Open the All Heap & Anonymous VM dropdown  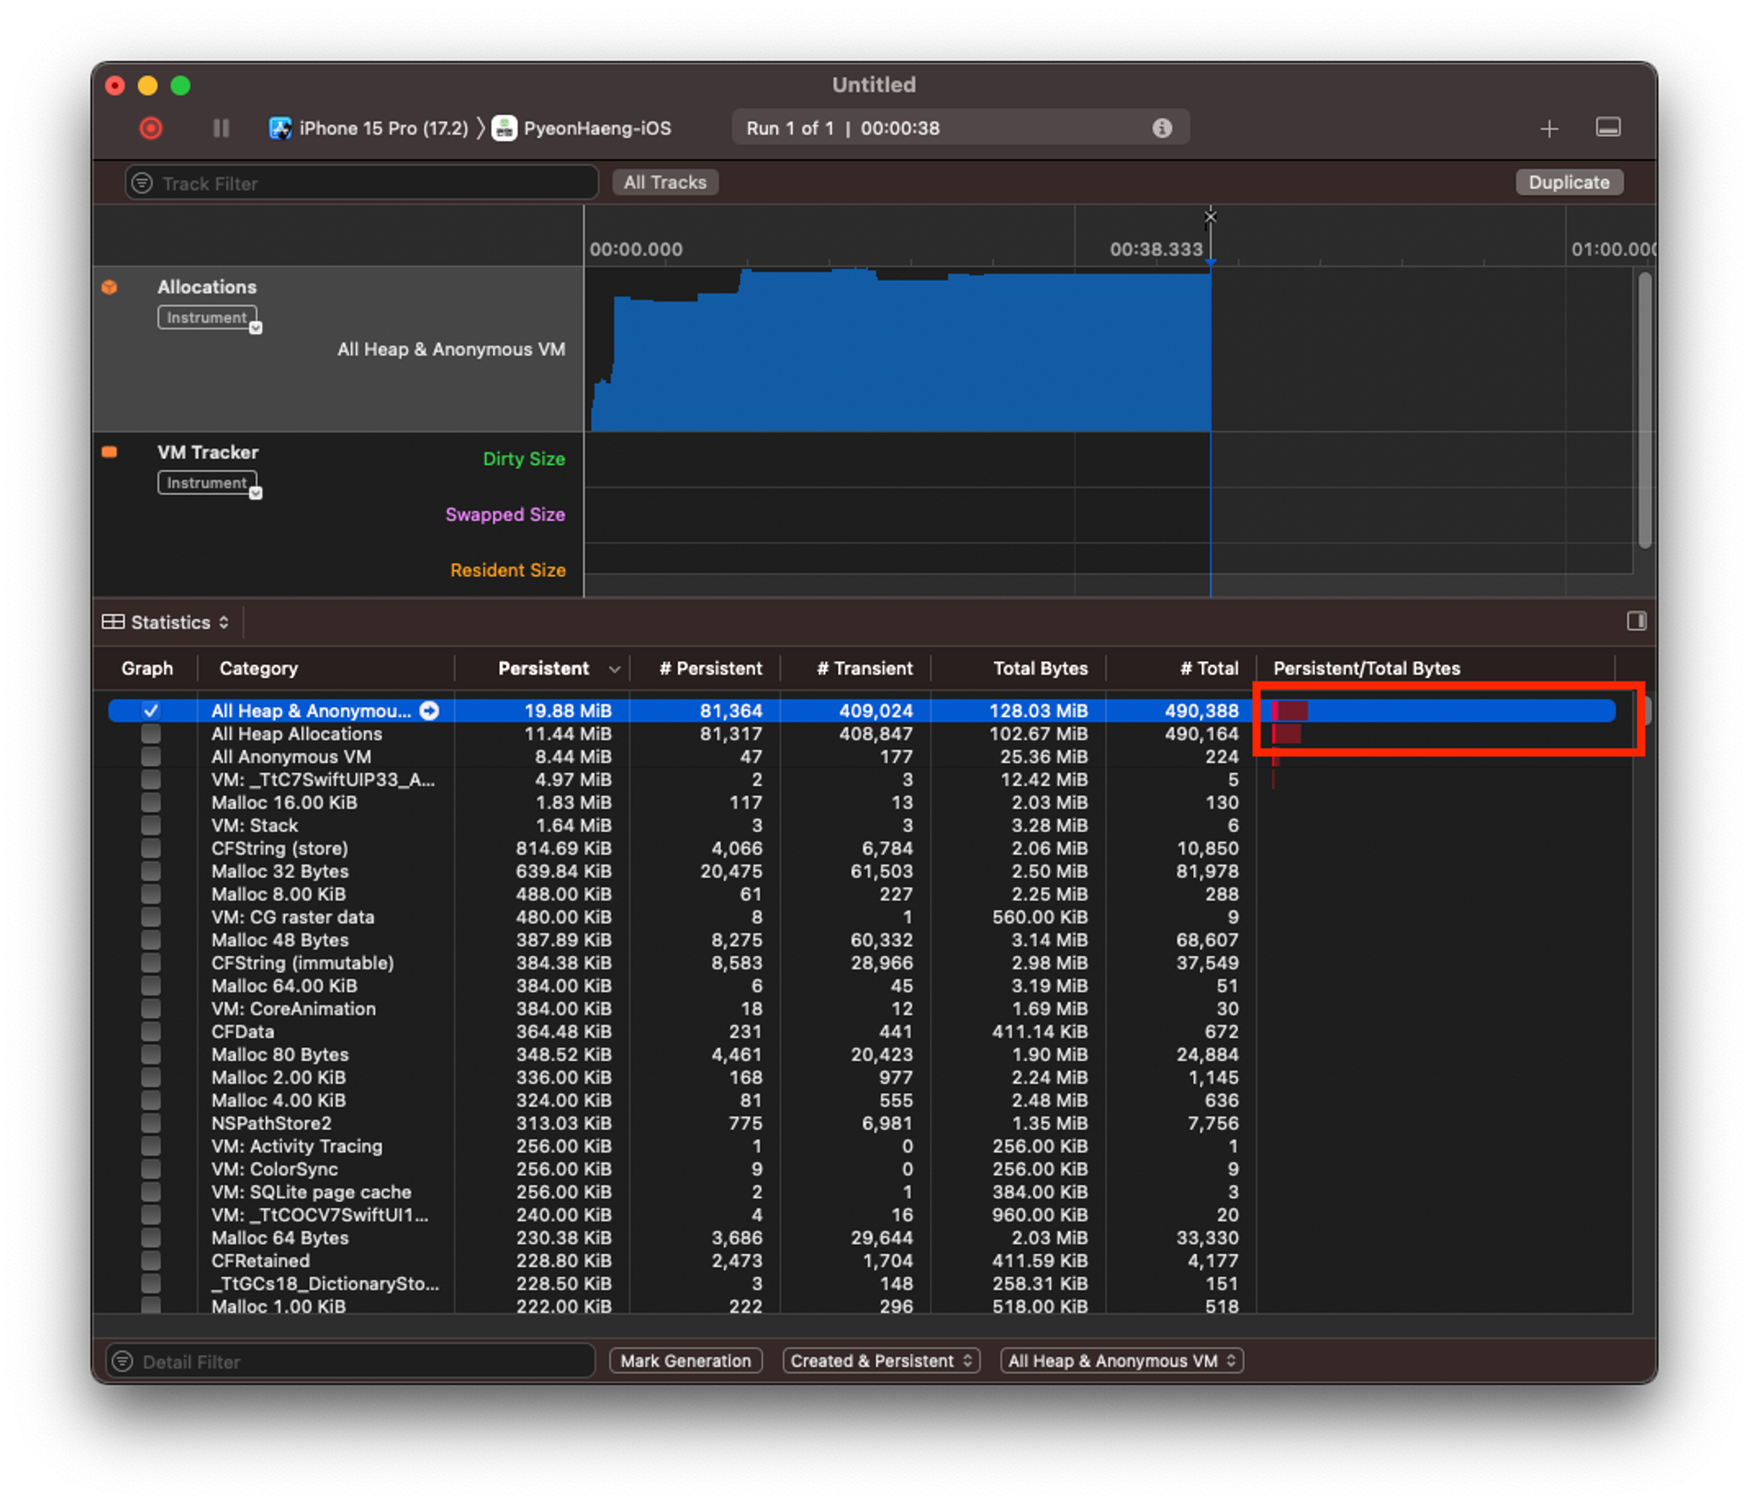pos(1121,1361)
